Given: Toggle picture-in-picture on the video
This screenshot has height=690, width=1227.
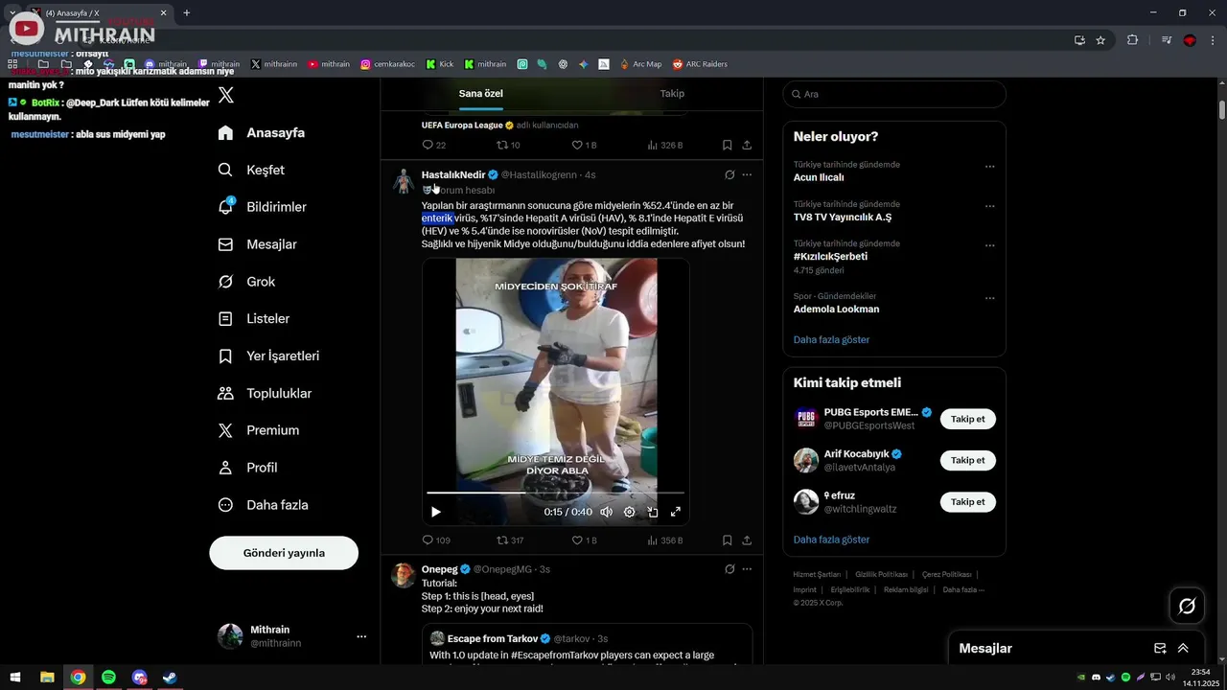Looking at the screenshot, I should tap(653, 512).
